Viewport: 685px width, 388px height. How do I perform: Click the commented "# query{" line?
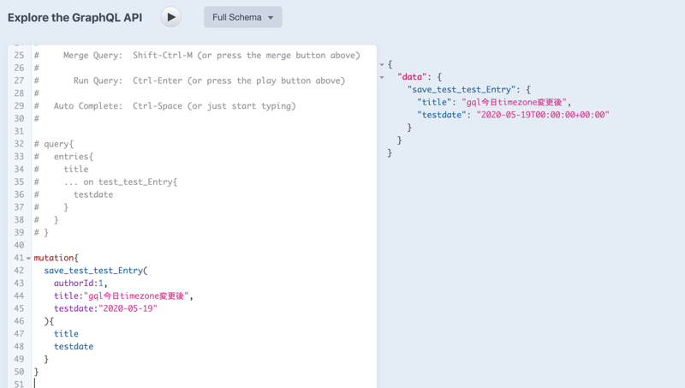(54, 144)
